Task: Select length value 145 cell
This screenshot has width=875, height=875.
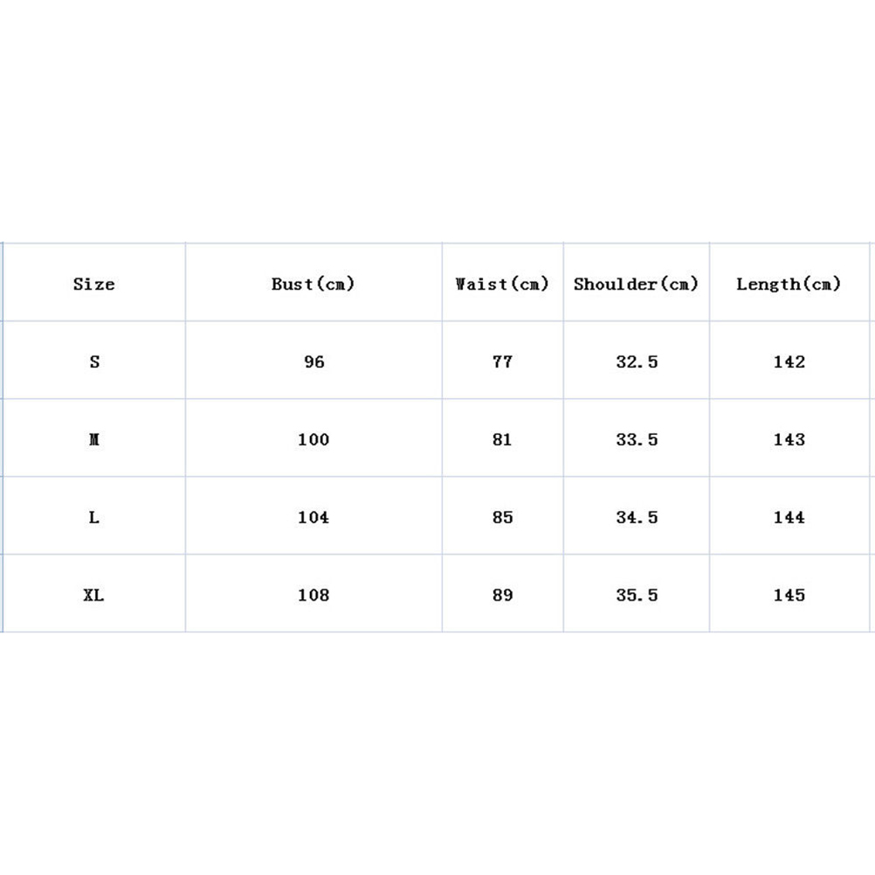Action: point(789,595)
